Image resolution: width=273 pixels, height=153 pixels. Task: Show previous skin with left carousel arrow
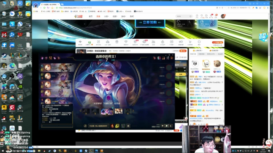click(x=80, y=111)
